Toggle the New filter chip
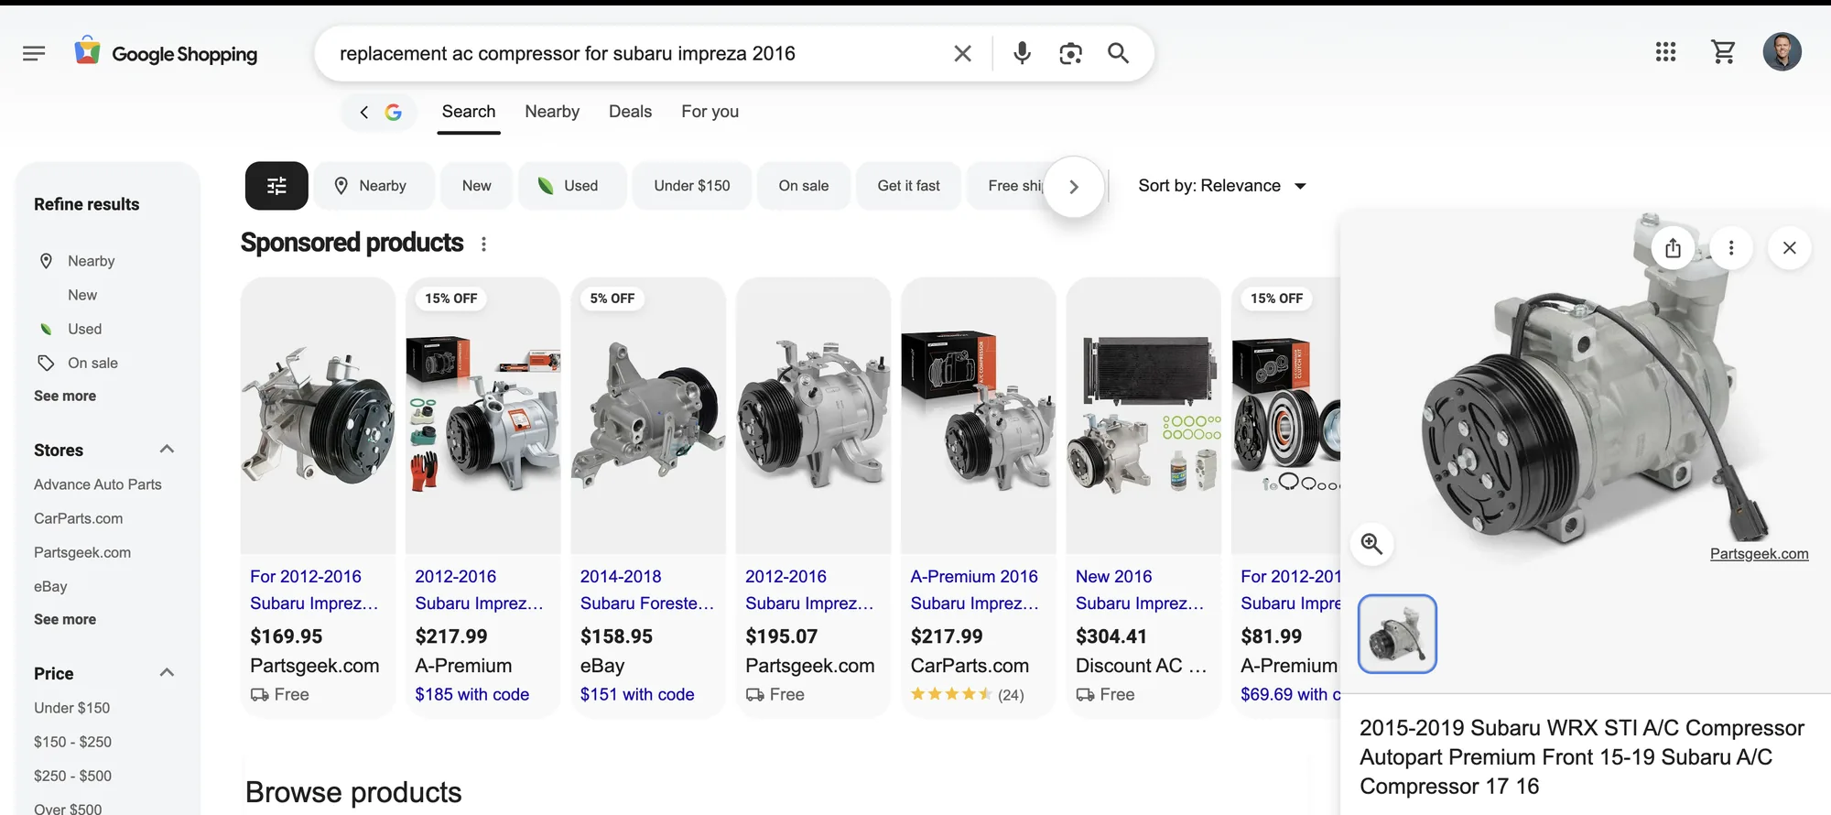Viewport: 1831px width, 815px height. (476, 186)
